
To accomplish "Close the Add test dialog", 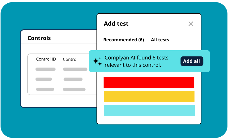I will pyautogui.click(x=191, y=24).
